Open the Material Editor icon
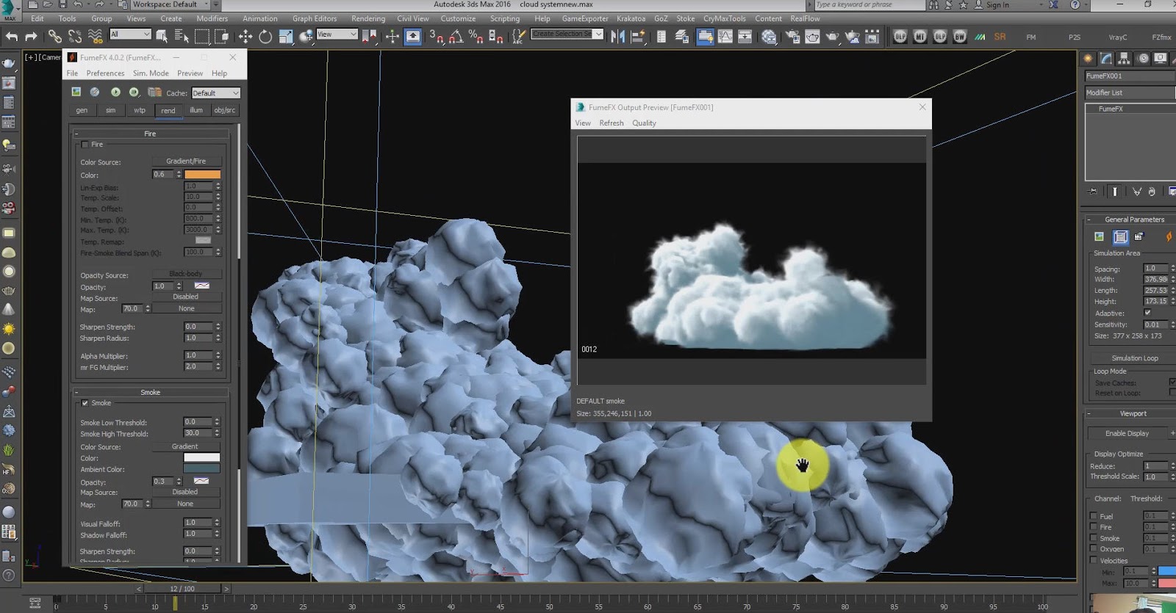 [x=770, y=36]
